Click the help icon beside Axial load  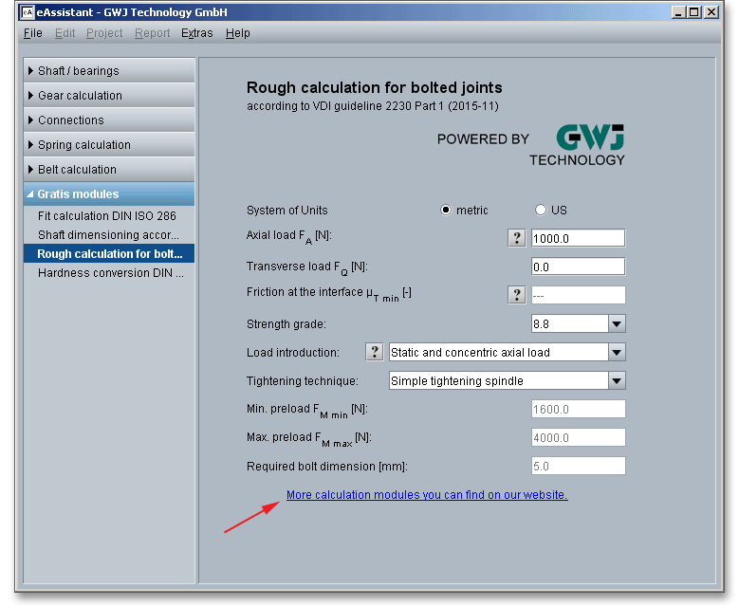(517, 238)
